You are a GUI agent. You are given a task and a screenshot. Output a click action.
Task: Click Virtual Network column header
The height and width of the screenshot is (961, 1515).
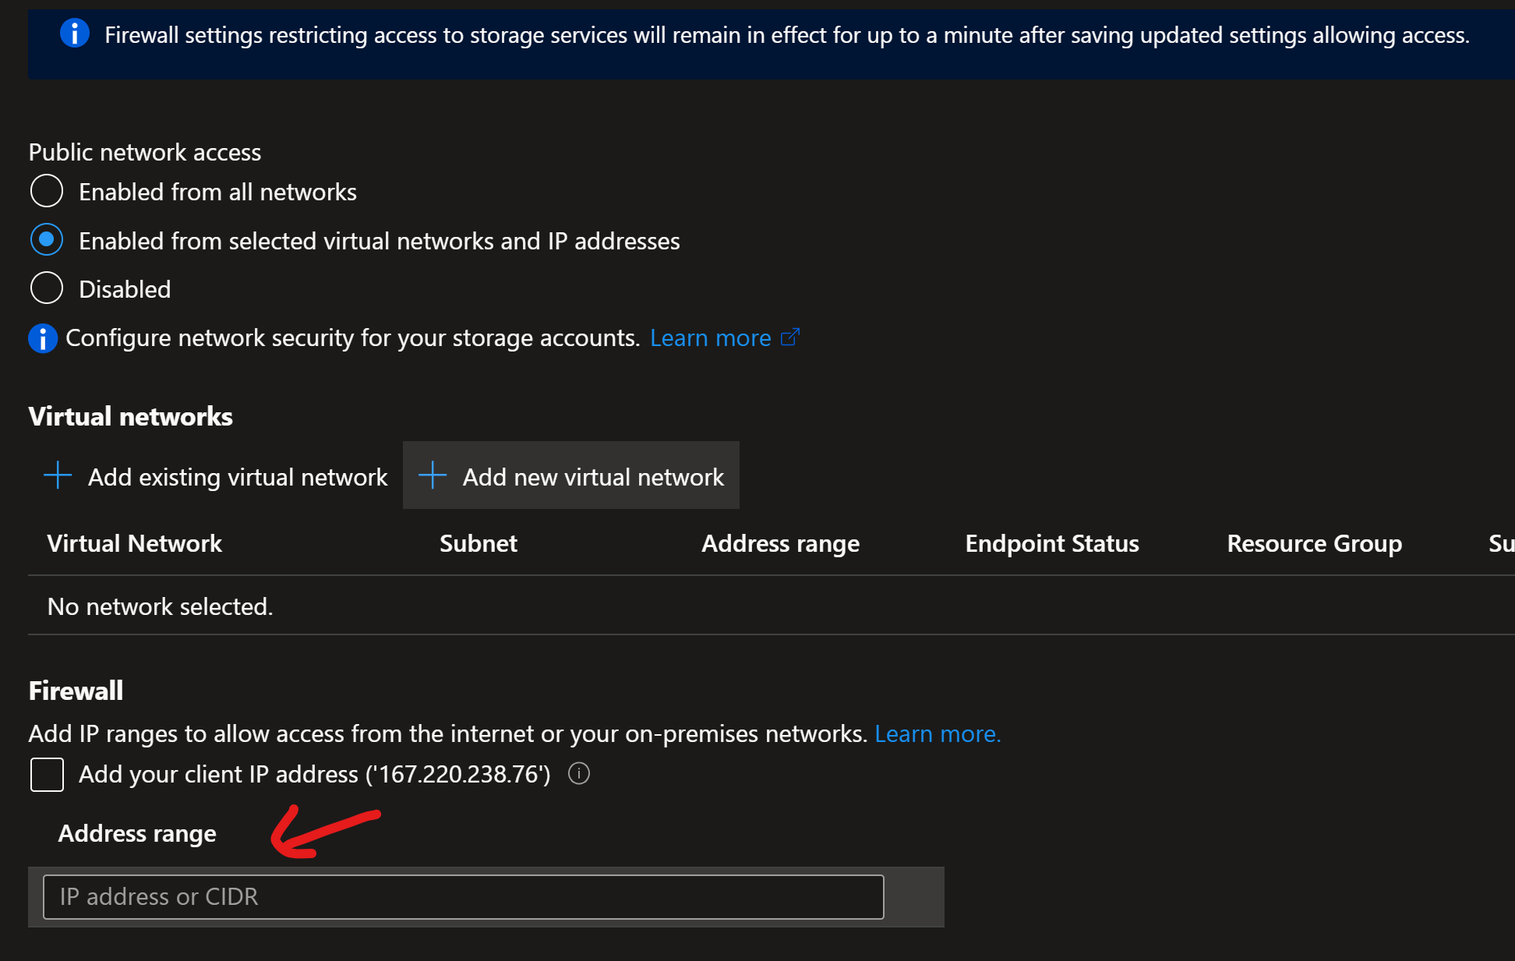(x=134, y=543)
